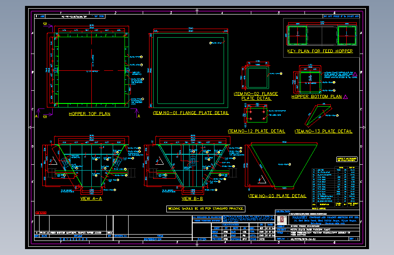The image size is (394, 255).
Task: Click the company logo in the title block
Action: tap(282, 220)
